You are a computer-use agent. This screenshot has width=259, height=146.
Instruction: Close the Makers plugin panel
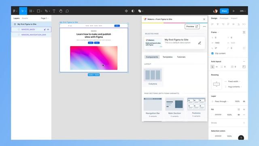click(x=204, y=19)
